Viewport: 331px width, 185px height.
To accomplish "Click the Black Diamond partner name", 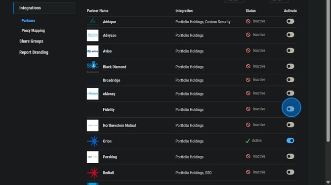I will (x=115, y=67).
